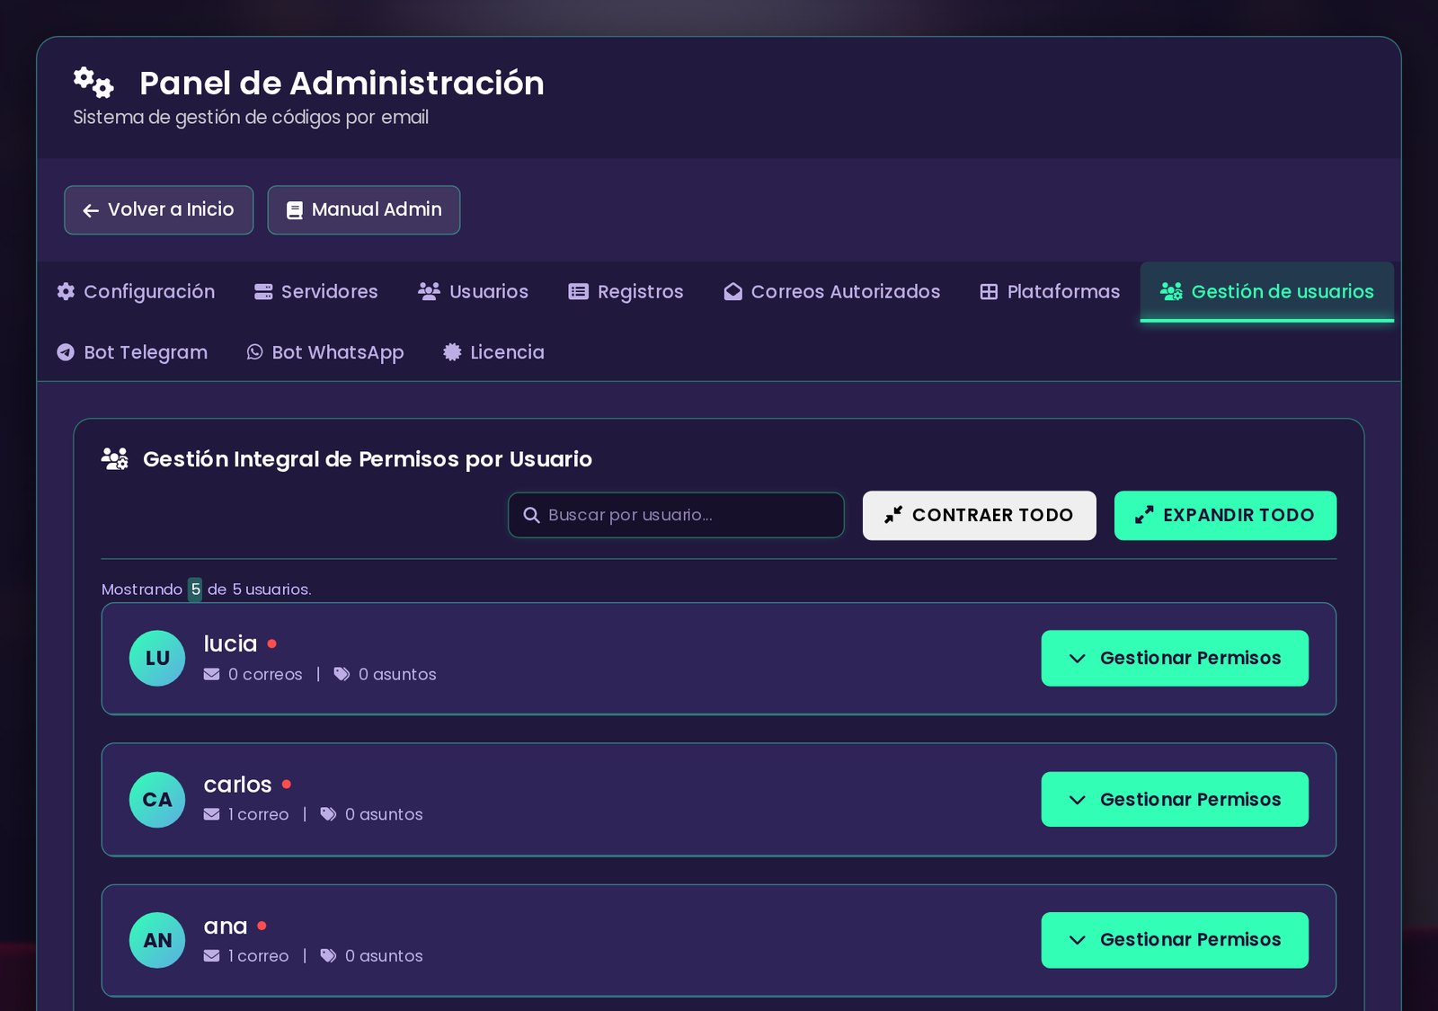Open the Configuración tab
The height and width of the screenshot is (1011, 1438).
click(136, 292)
